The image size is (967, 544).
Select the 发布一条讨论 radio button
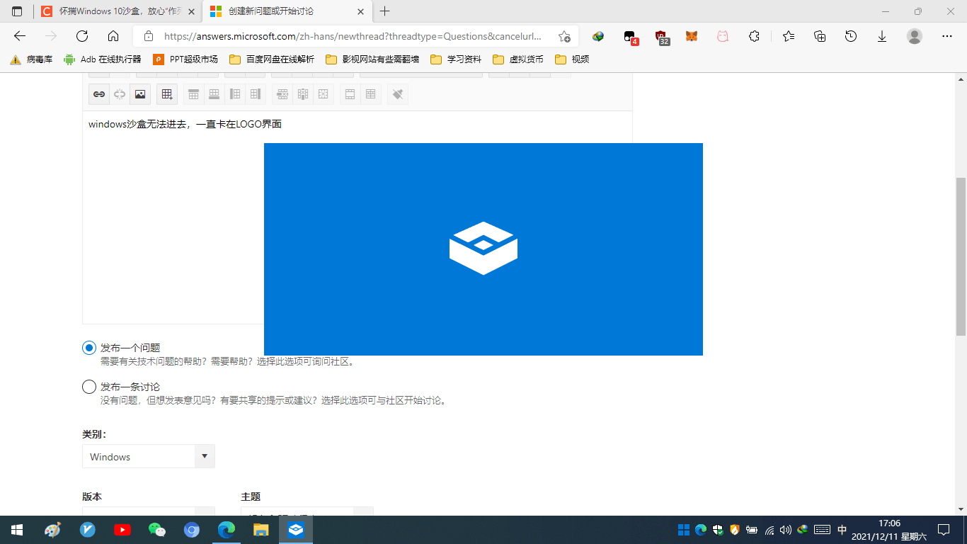pos(89,387)
